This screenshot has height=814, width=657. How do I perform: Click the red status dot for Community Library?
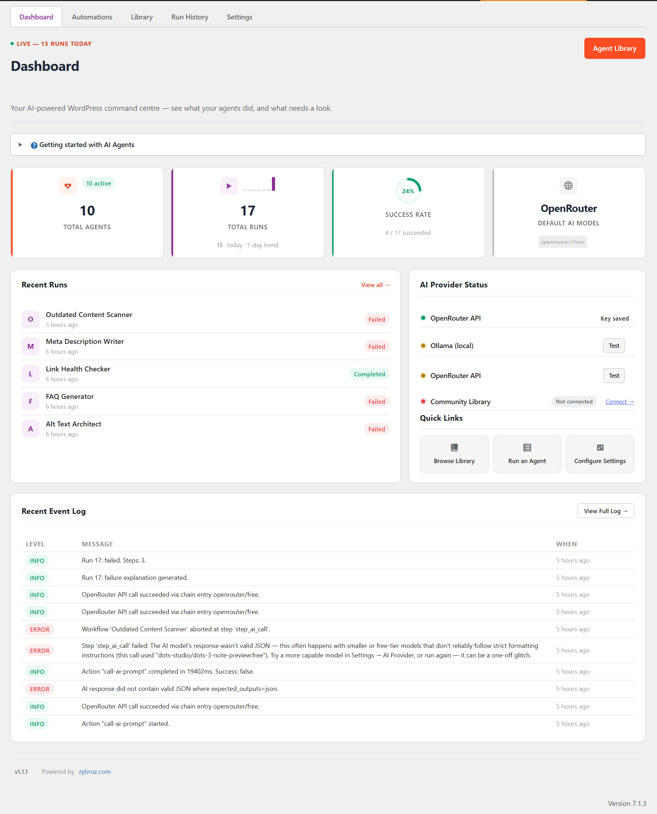[423, 401]
